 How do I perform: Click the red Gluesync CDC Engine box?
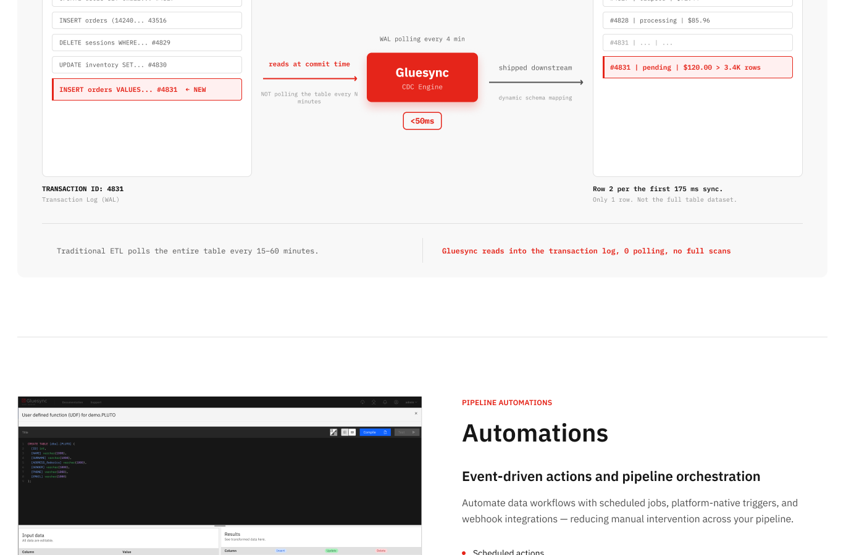coord(422,78)
